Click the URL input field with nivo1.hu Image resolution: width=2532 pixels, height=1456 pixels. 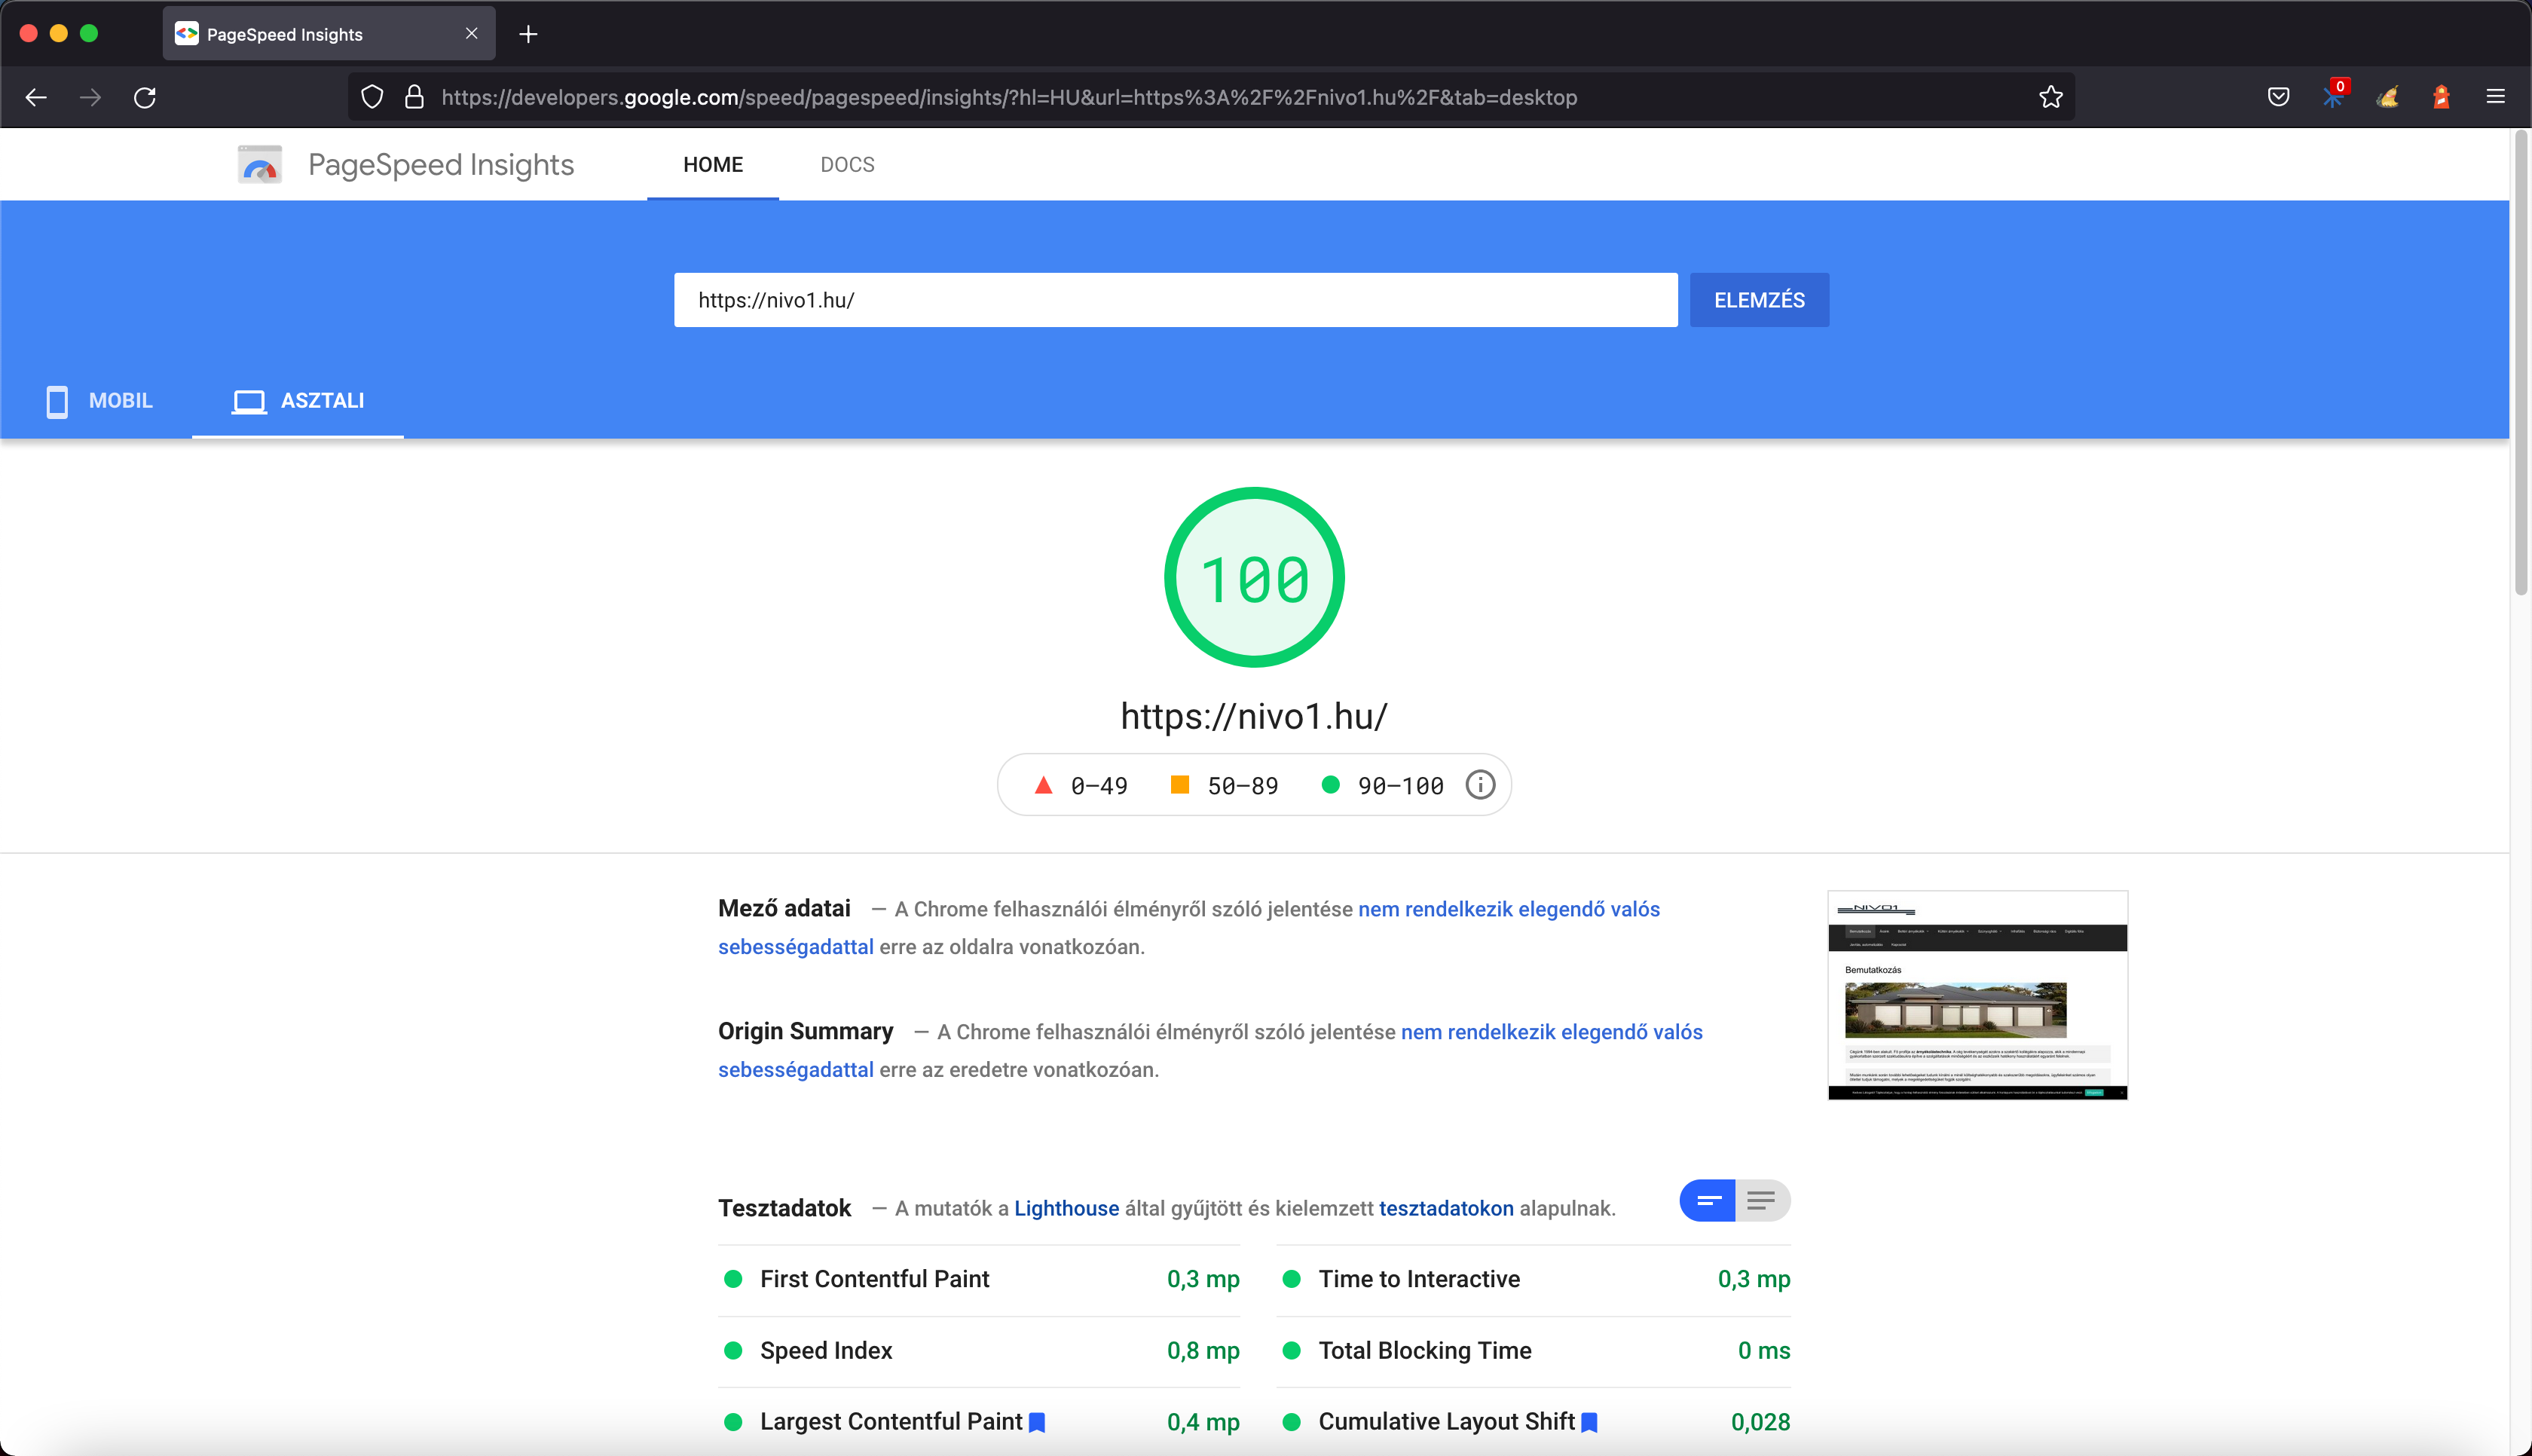point(1175,300)
